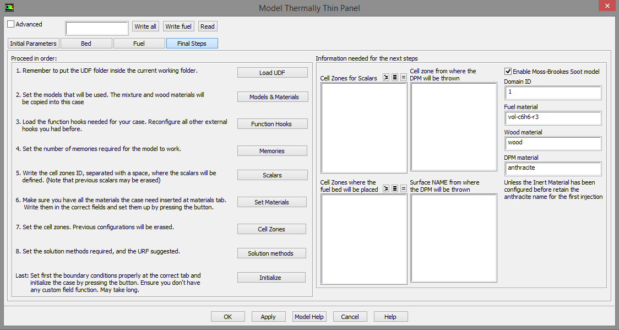Click the Fuel material field containing vol-c6h6-r3

[553, 118]
